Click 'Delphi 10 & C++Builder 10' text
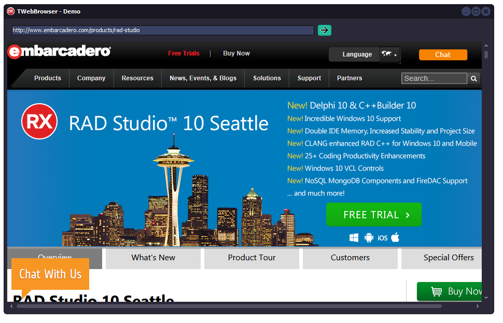 pos(363,106)
